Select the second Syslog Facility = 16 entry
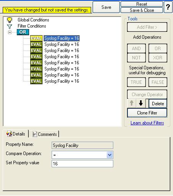 point(62,44)
